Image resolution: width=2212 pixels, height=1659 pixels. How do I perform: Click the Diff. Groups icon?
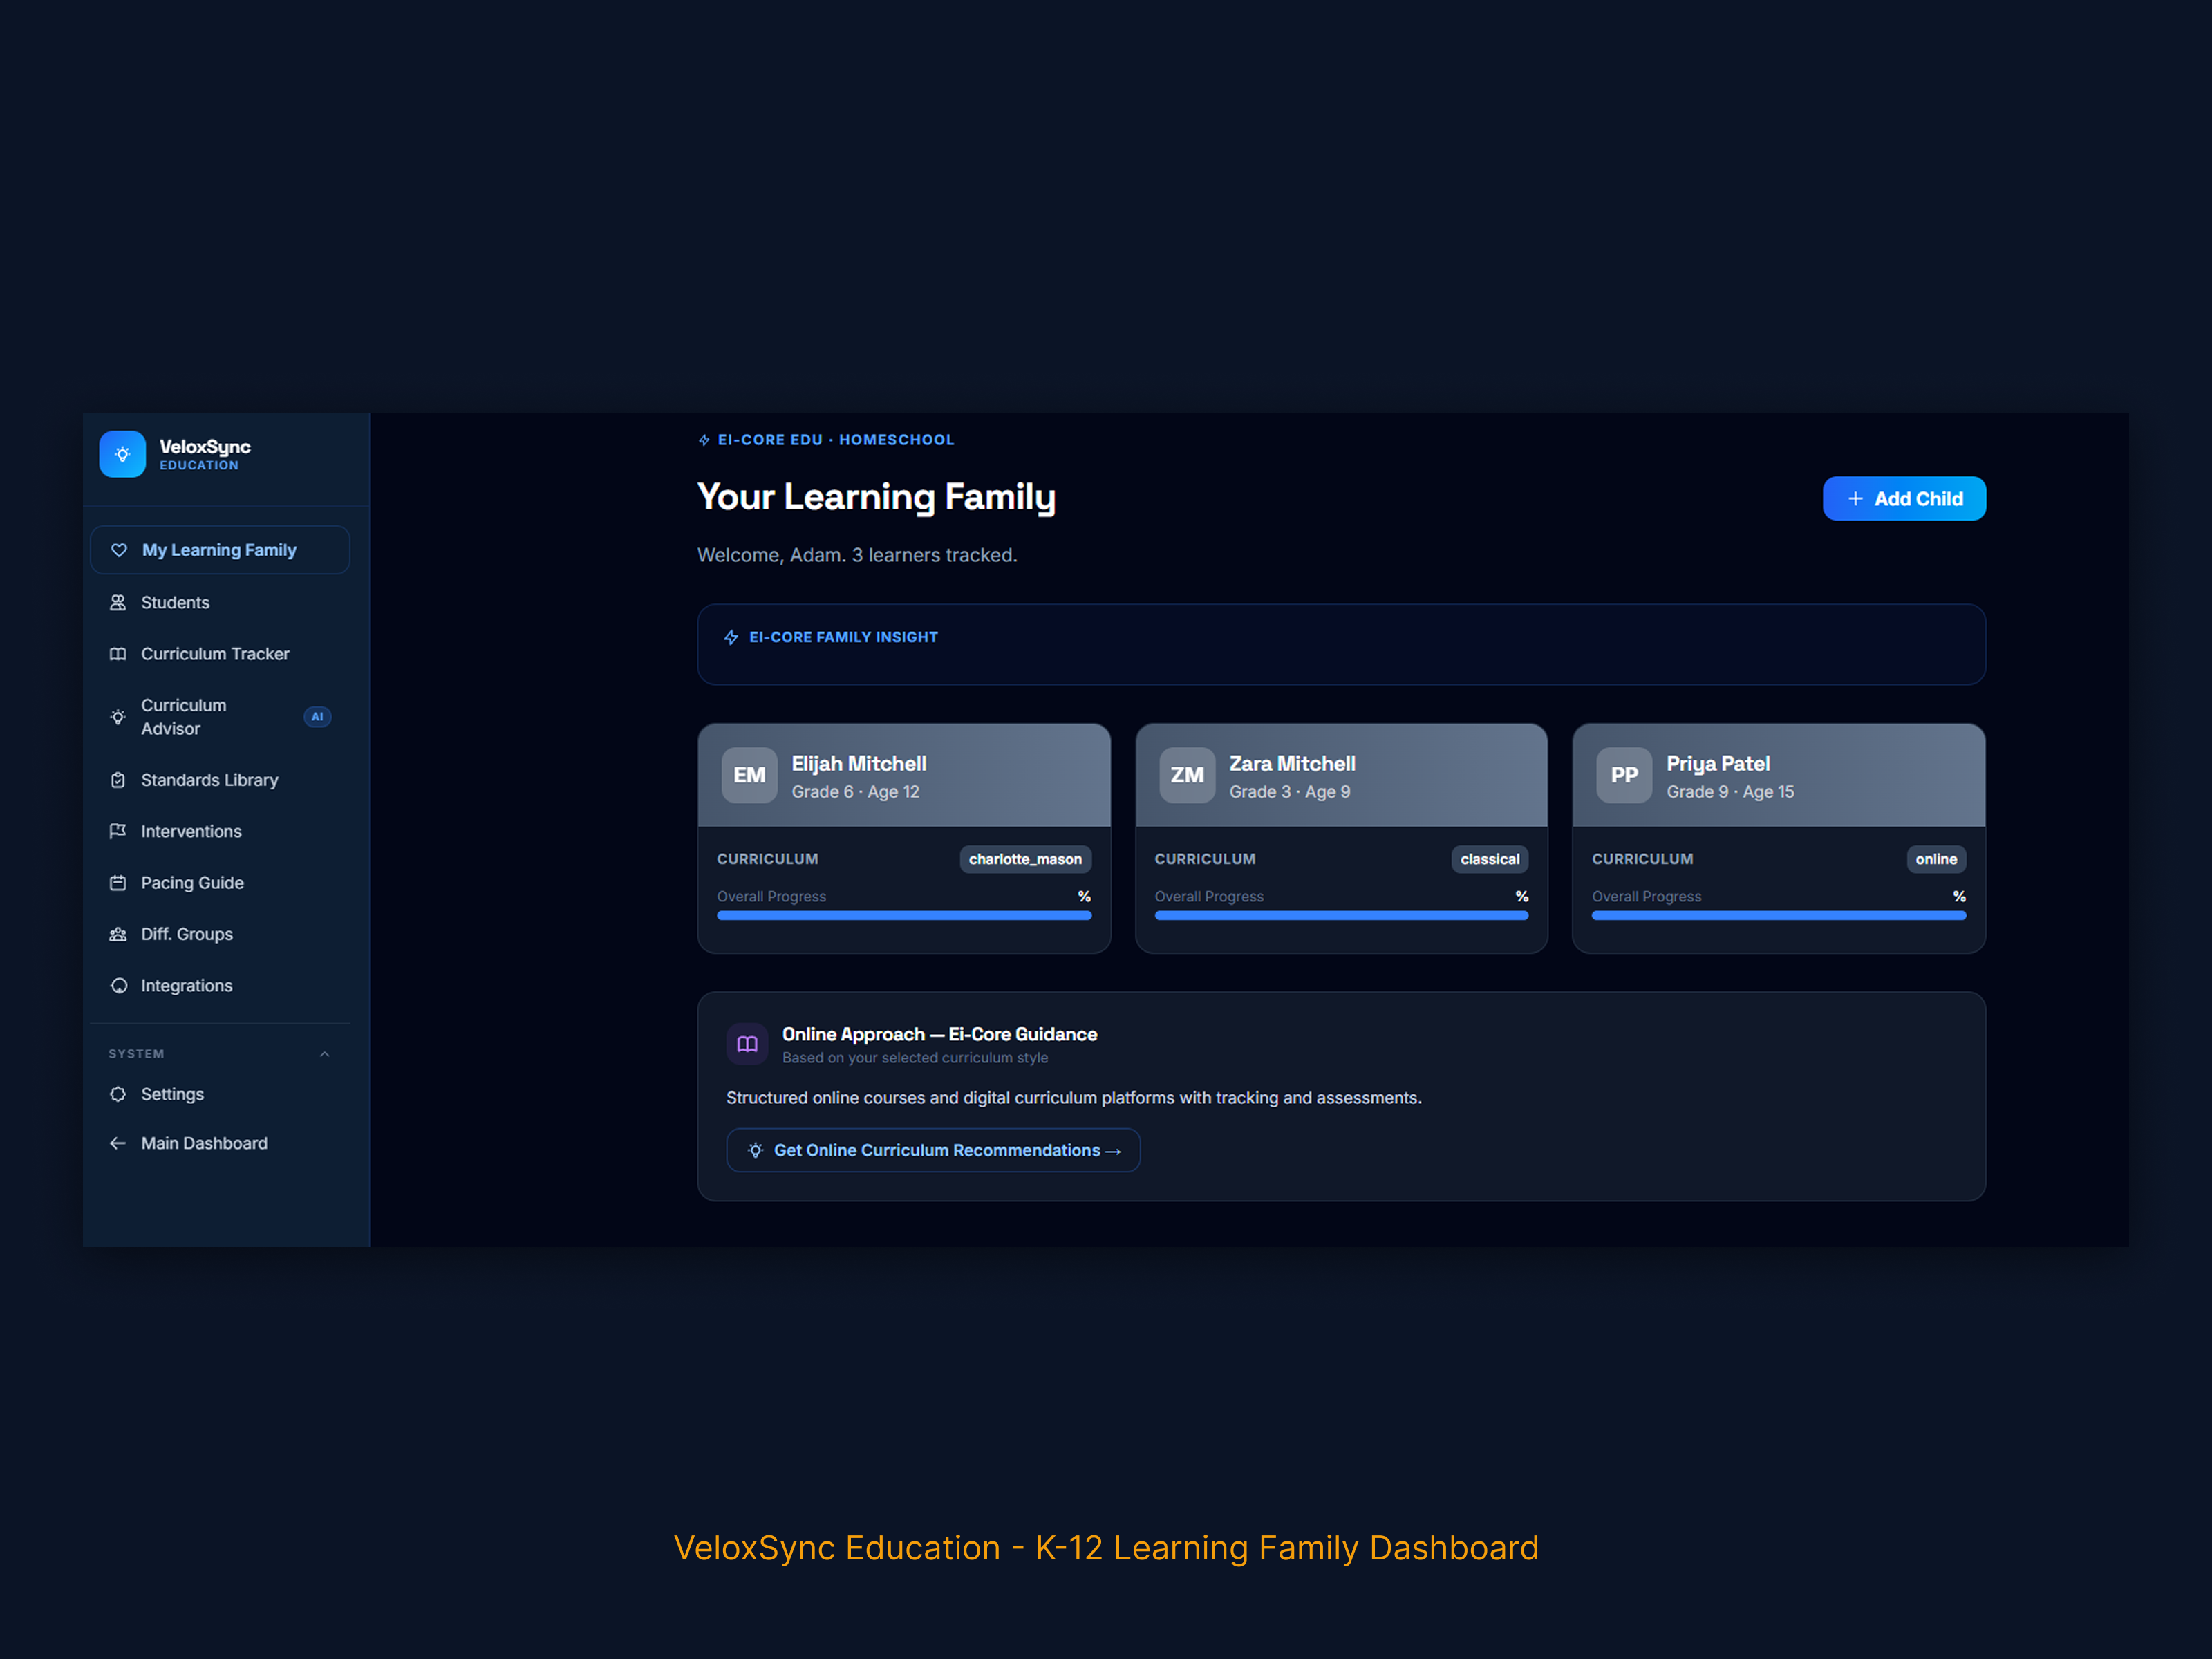tap(118, 934)
